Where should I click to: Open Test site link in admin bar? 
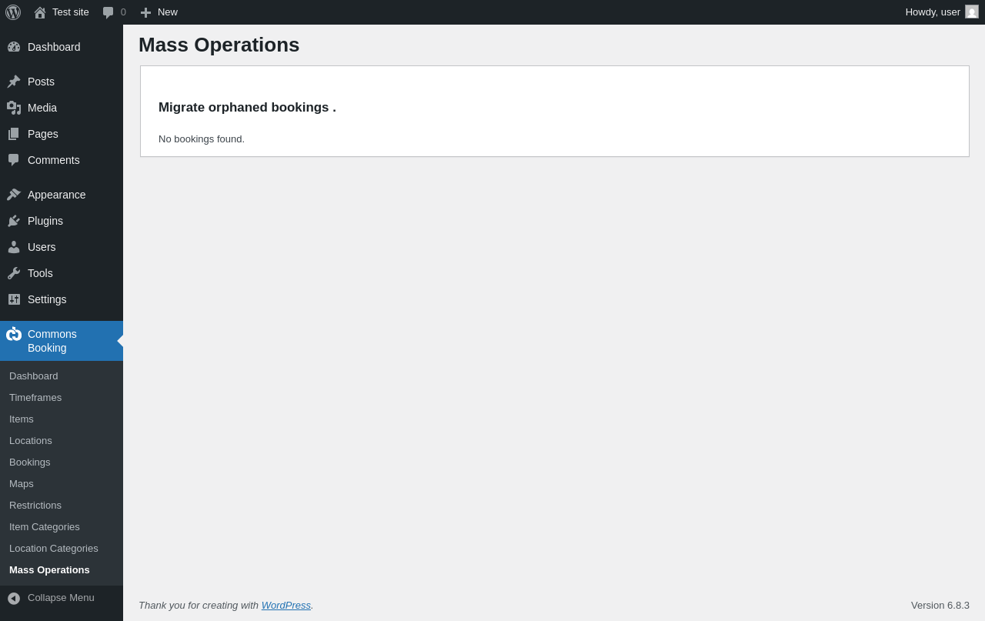click(71, 12)
